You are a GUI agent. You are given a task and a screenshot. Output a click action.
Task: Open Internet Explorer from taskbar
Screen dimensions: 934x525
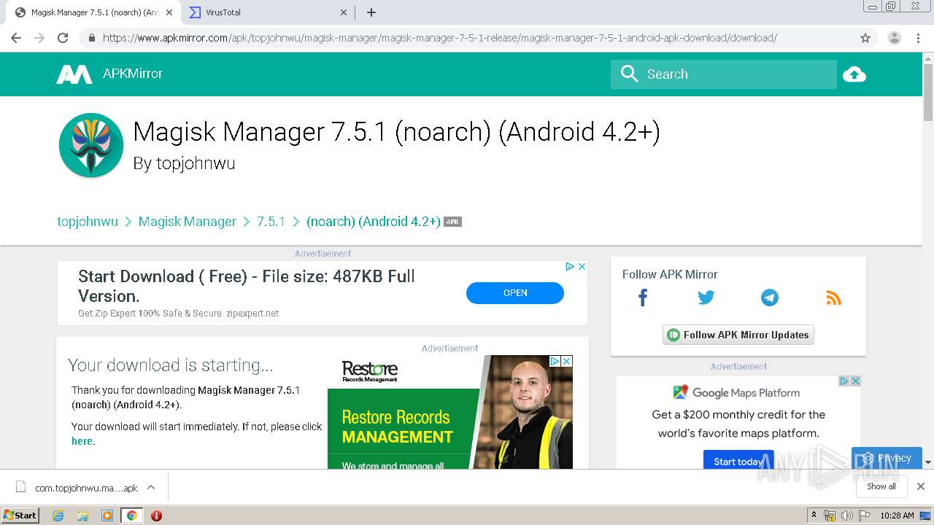pyautogui.click(x=58, y=516)
